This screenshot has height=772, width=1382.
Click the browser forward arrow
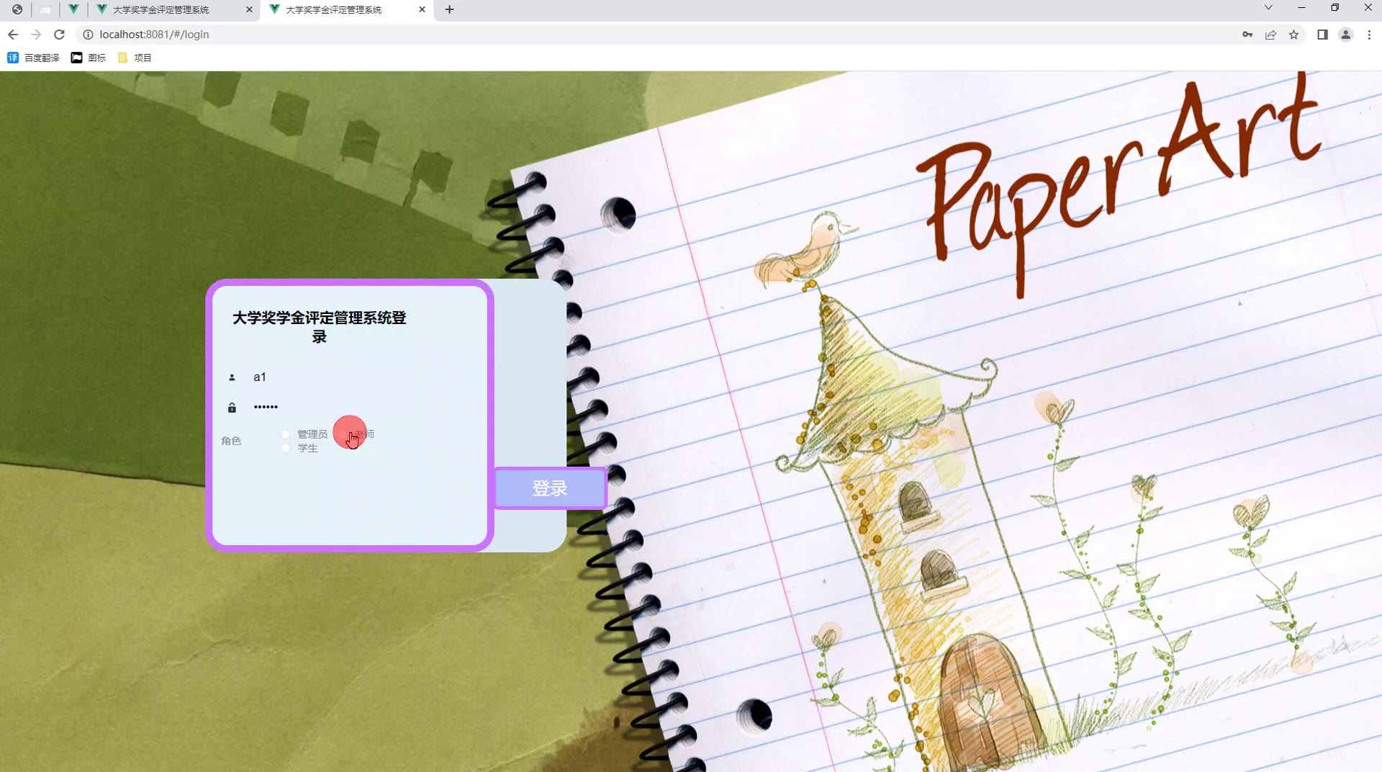click(x=36, y=35)
